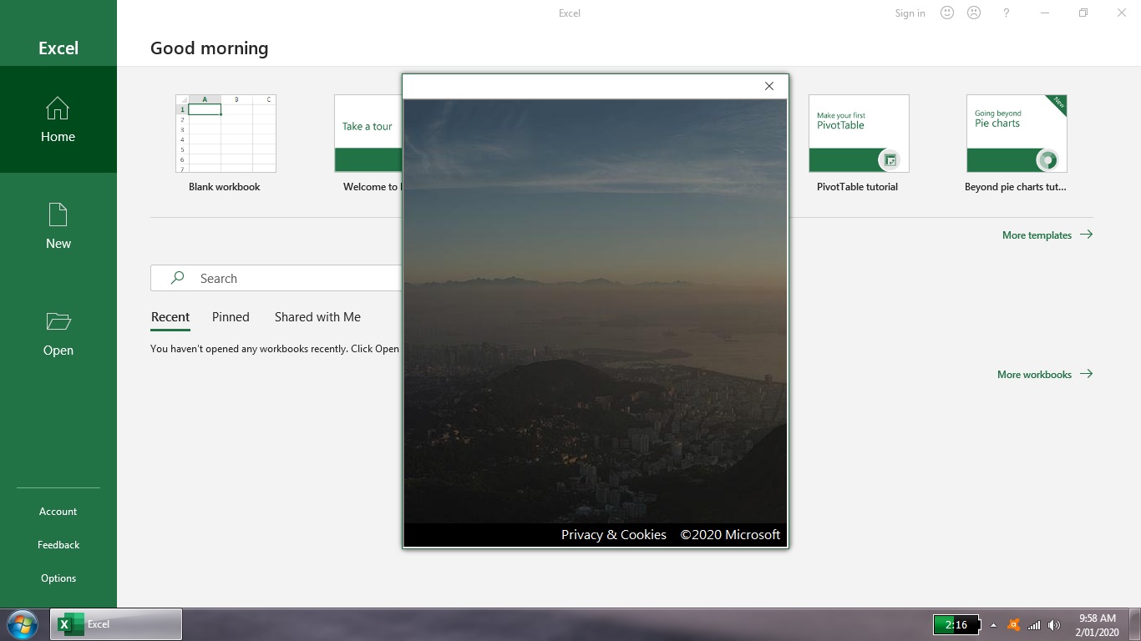Open the taskbar clock showing 9:58 AM
This screenshot has width=1141, height=641.
1097,625
